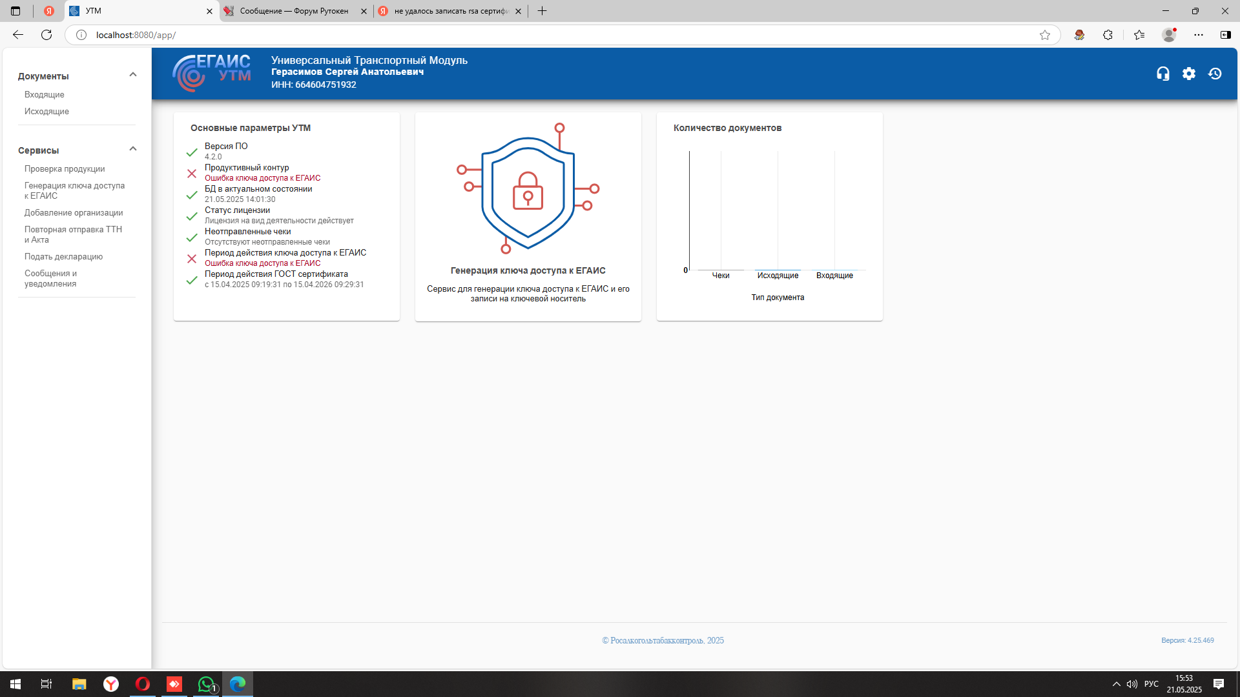The height and width of the screenshot is (697, 1240).
Task: Click the address bar with localhost:8080/app/
Action: point(562,35)
